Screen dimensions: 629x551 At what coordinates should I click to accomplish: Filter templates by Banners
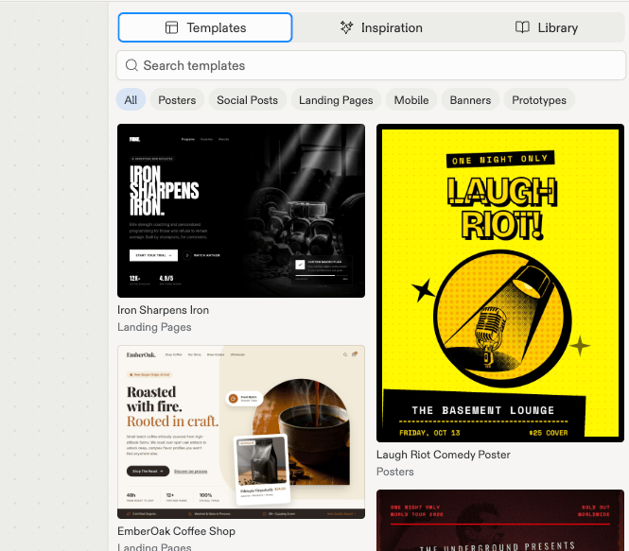click(x=470, y=100)
